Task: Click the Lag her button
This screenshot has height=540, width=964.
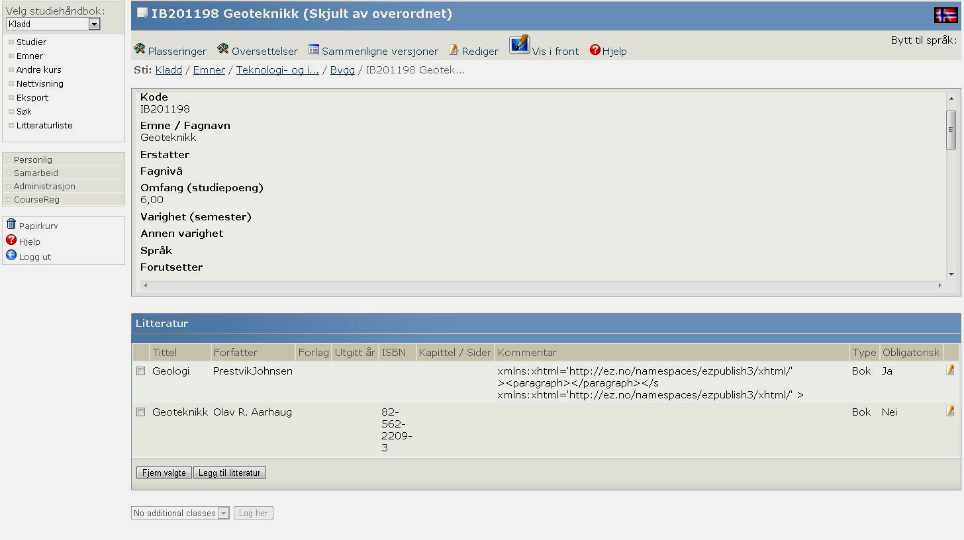Action: 253,513
